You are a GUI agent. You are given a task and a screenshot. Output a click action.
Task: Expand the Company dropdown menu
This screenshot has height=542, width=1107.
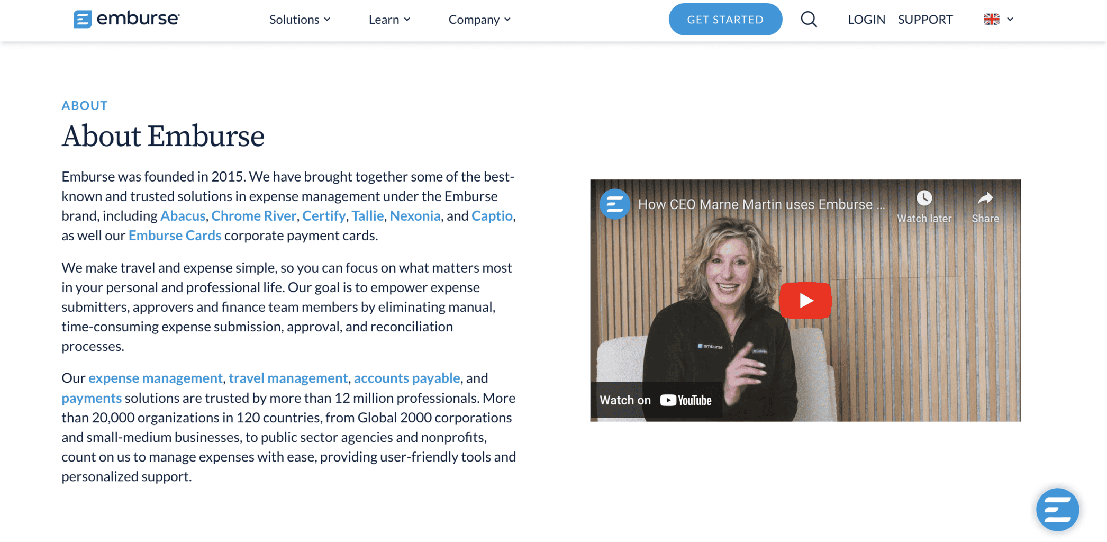[x=479, y=19]
